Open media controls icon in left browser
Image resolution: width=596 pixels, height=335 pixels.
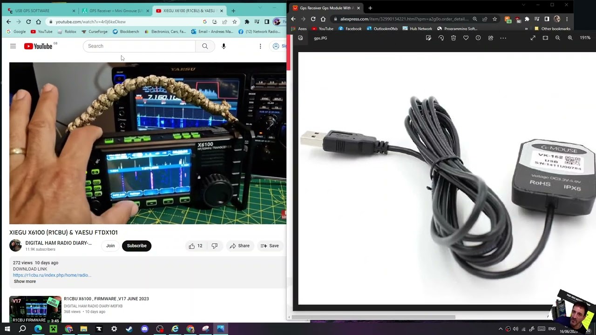coord(257,21)
